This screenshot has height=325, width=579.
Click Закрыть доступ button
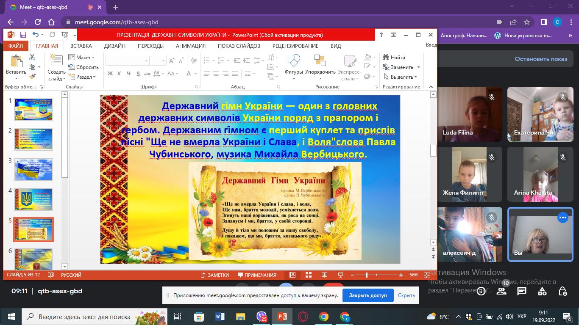(368, 295)
